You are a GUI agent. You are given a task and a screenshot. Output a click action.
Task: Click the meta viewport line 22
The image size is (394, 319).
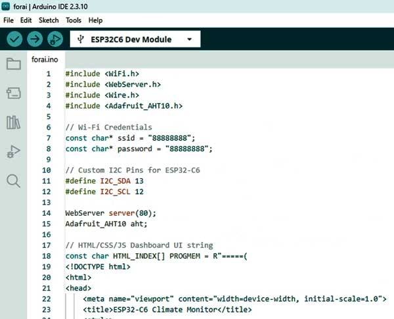click(234, 299)
